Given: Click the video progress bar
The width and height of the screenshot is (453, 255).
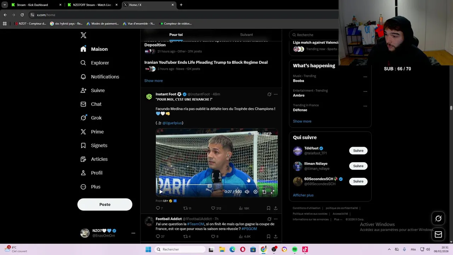Looking at the screenshot, I should pyautogui.click(x=217, y=185).
